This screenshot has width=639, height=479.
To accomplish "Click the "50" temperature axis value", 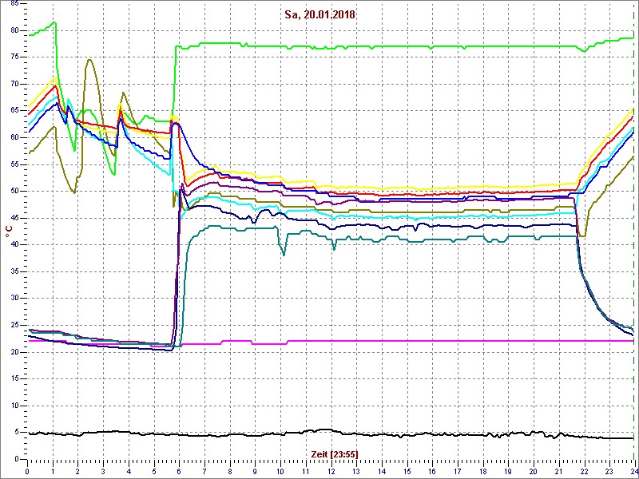I will coord(14,192).
